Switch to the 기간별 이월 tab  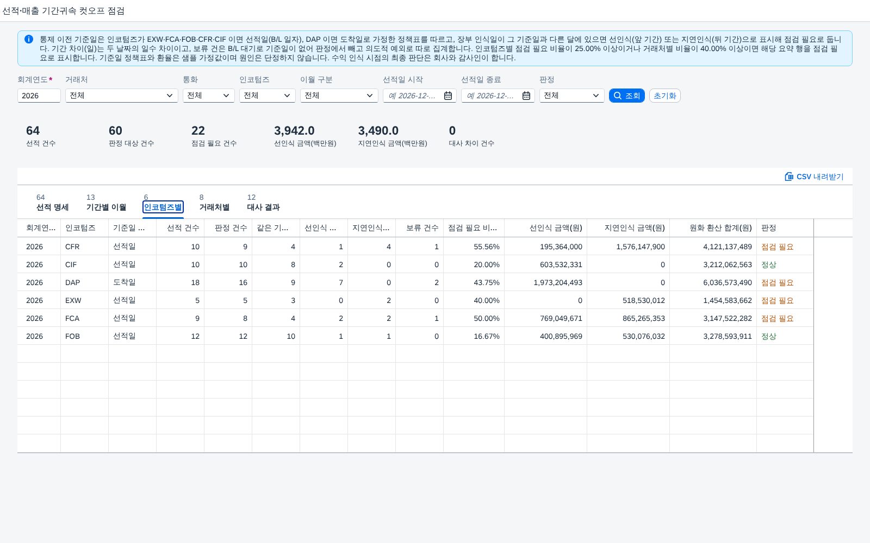point(106,203)
